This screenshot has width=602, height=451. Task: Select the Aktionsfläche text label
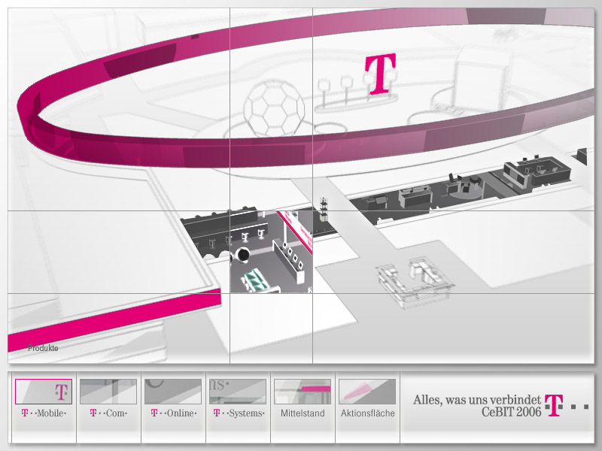[x=367, y=413]
